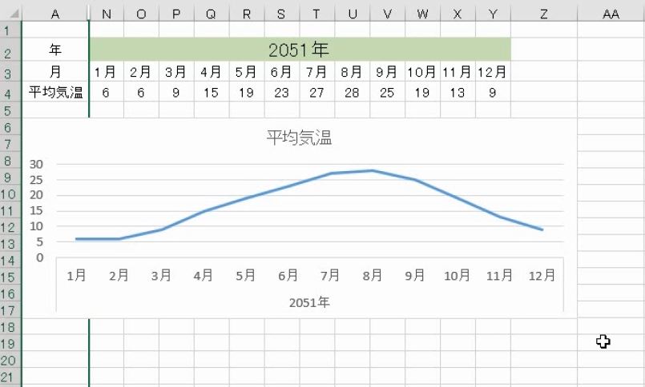The image size is (645, 387).
Task: Click the temperature cell with value 25
Action: point(388,92)
